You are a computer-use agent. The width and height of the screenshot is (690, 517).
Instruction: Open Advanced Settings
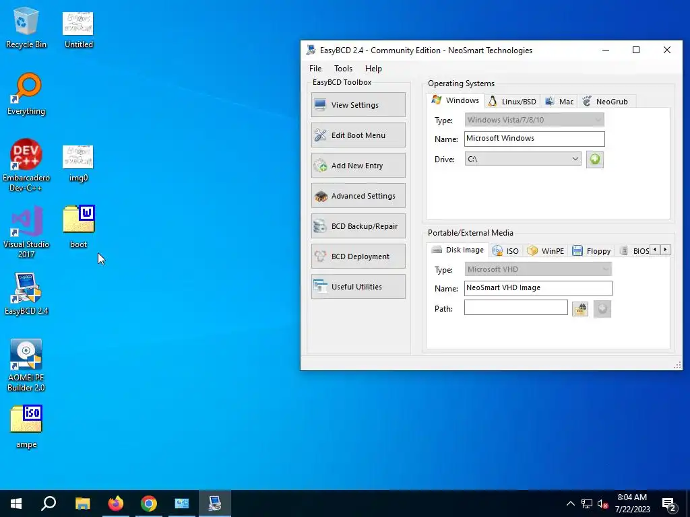point(358,196)
